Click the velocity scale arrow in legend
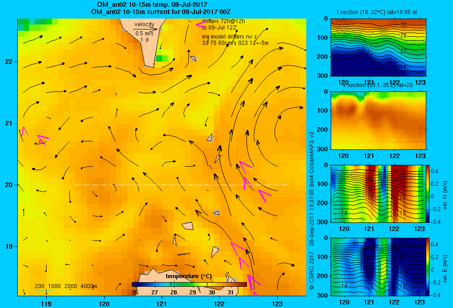 click(145, 29)
